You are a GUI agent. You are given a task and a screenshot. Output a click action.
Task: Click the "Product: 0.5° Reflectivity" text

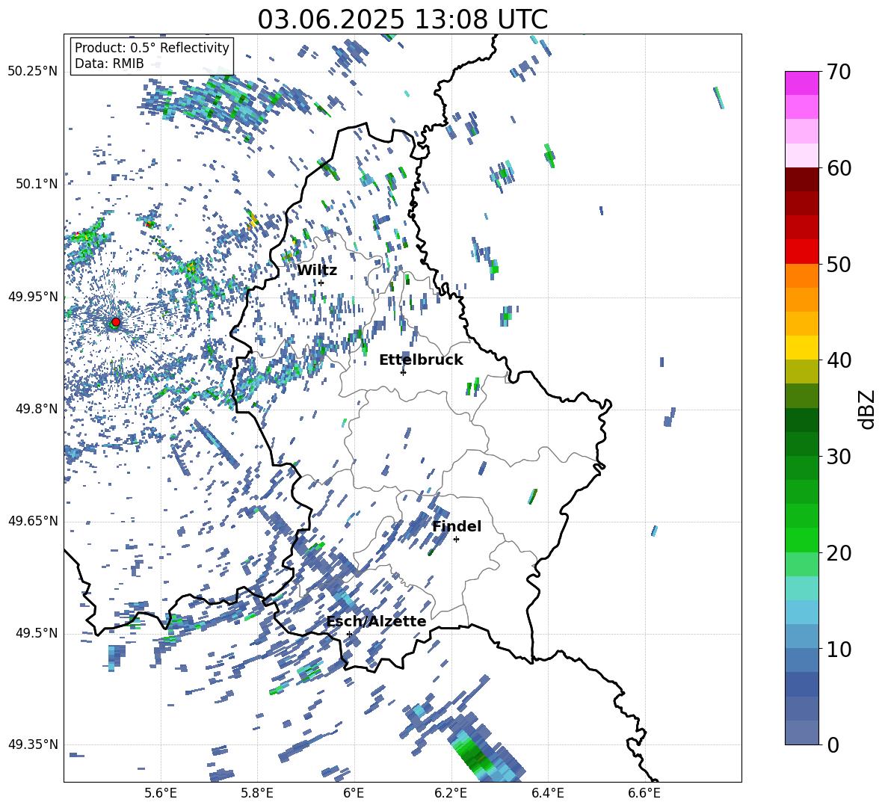click(152, 47)
